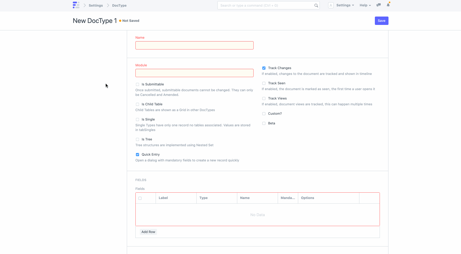Viewport: 461px width, 254px height.
Task: Save the new DocType
Action: click(x=381, y=20)
